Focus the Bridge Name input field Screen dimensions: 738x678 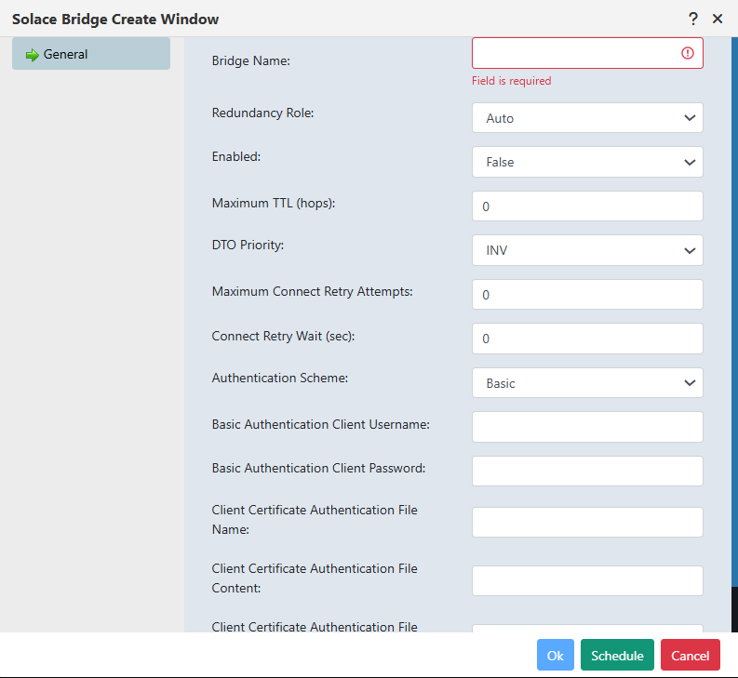click(x=587, y=53)
